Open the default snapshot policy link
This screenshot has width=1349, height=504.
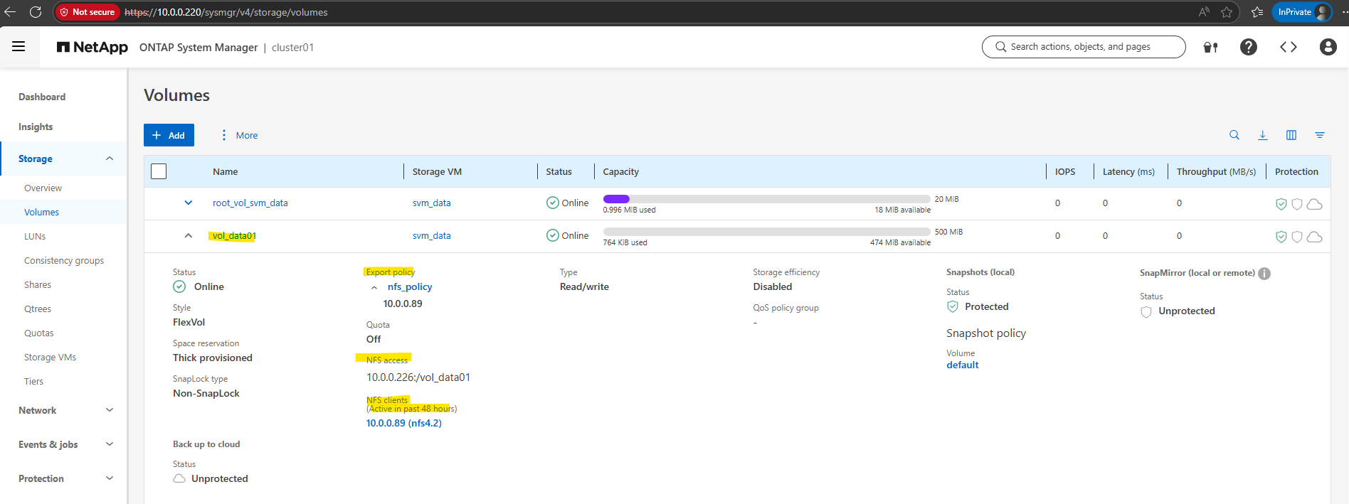tap(963, 365)
